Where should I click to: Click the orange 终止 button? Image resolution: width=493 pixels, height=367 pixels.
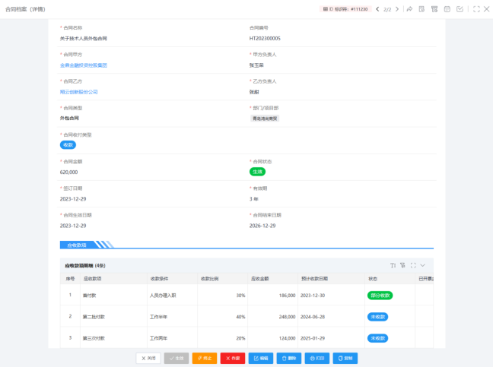coord(205,358)
